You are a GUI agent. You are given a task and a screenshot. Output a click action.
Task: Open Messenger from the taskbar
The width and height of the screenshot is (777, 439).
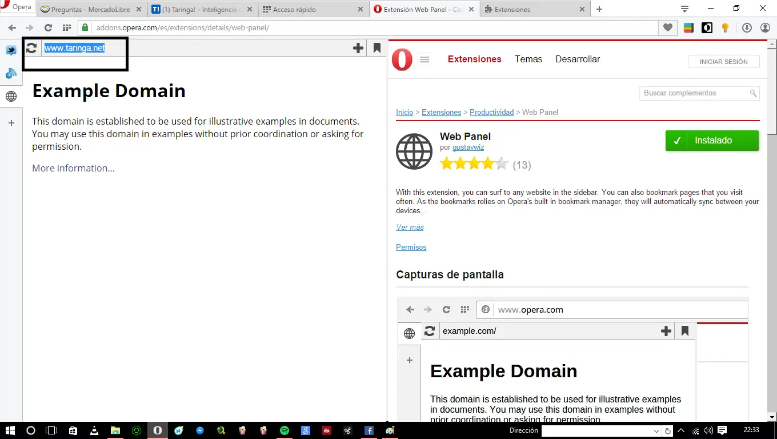200,430
